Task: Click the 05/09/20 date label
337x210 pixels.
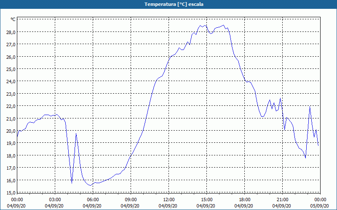Action: [x=319, y=206]
